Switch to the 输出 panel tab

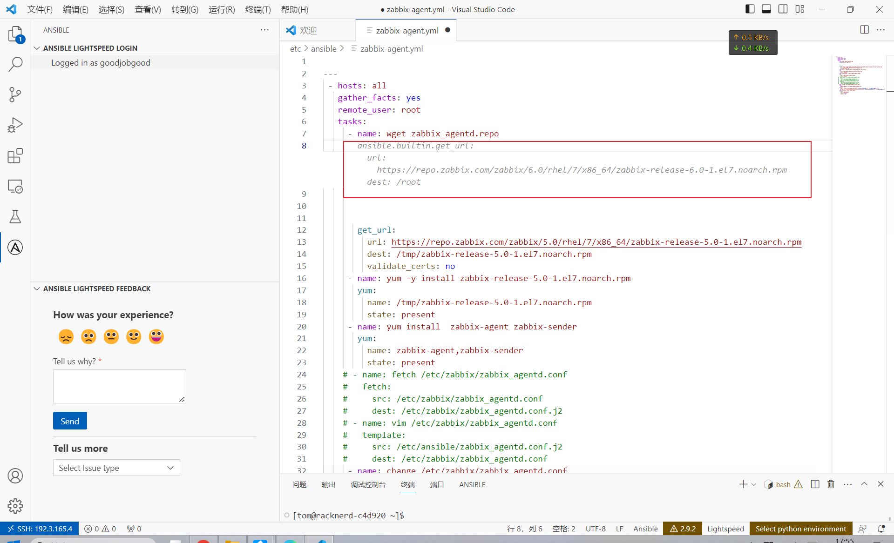coord(328,484)
